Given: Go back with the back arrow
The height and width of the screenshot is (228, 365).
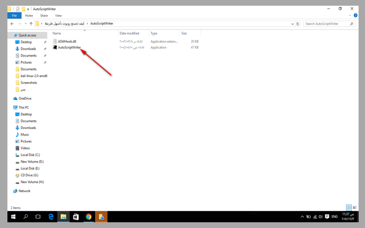Looking at the screenshot, I should coord(12,24).
